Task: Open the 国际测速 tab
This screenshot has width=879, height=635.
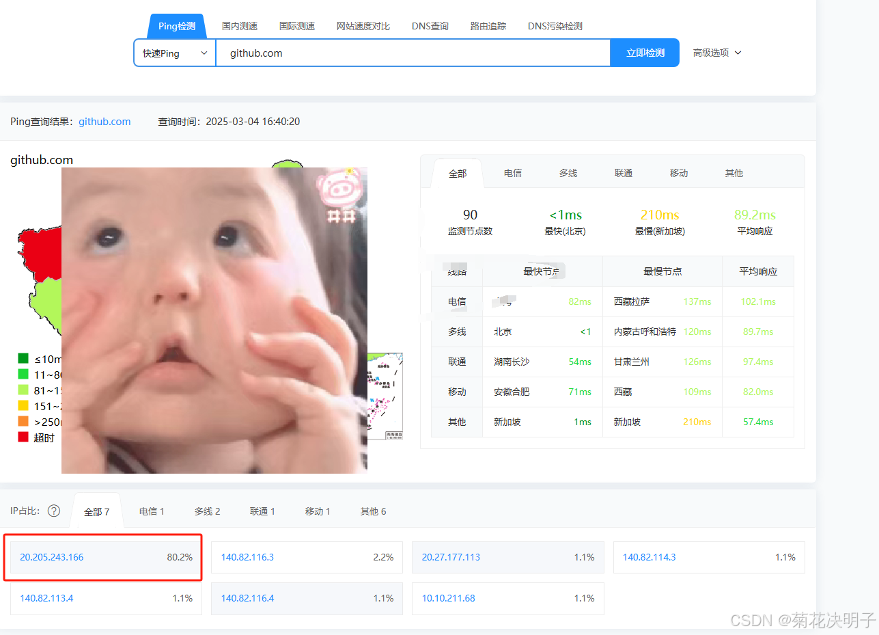Action: click(x=297, y=26)
